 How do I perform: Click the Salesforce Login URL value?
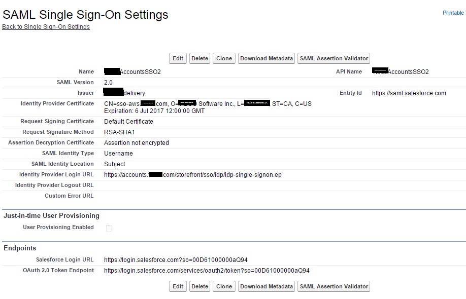pos(176,260)
